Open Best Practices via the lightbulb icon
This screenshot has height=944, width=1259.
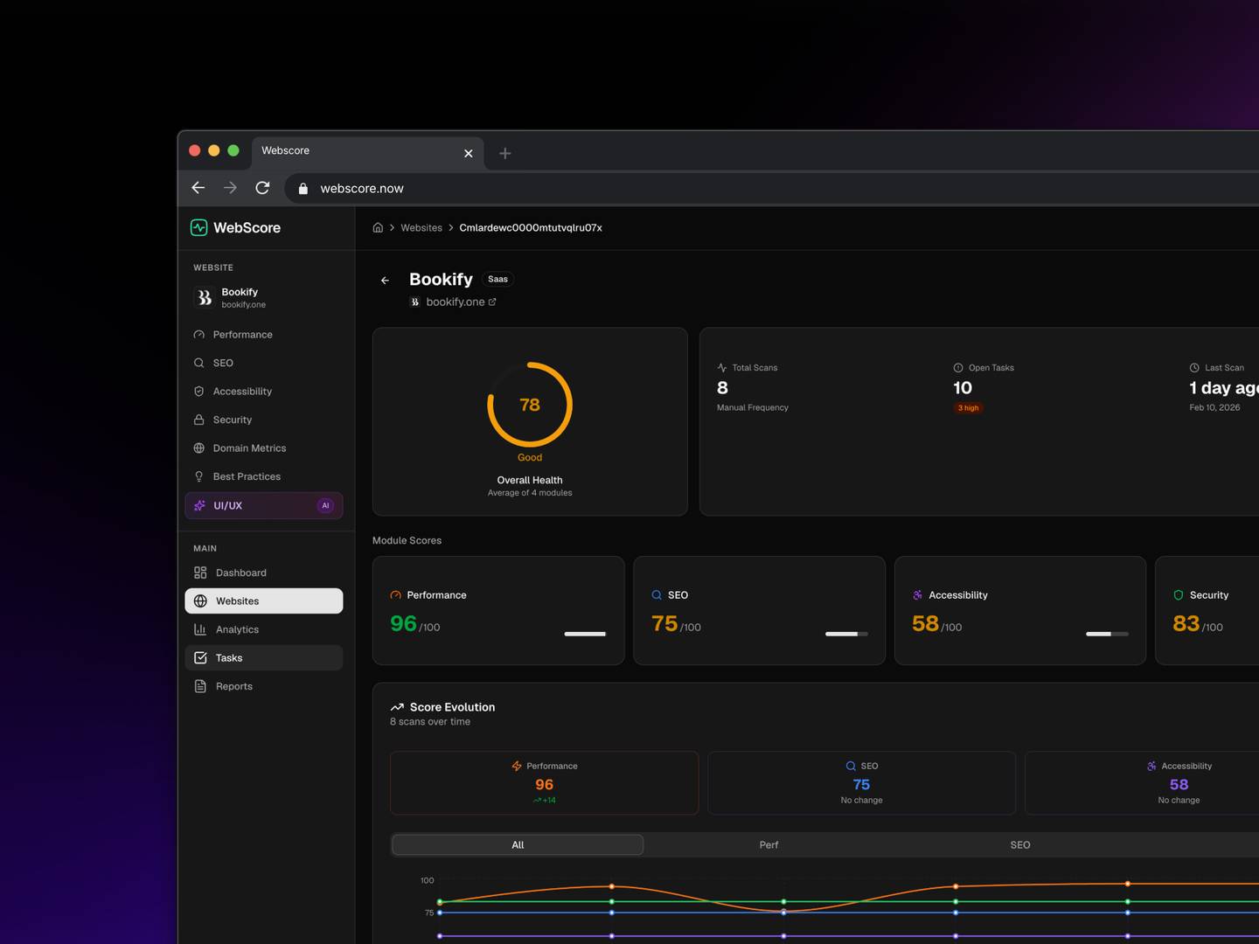pyautogui.click(x=199, y=476)
